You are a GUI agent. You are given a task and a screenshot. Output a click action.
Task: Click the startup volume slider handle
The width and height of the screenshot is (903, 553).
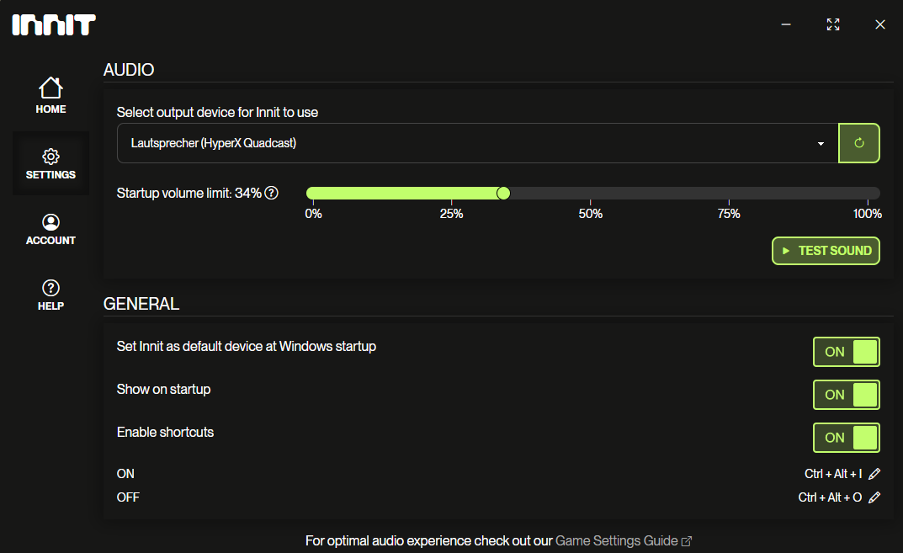(x=503, y=193)
